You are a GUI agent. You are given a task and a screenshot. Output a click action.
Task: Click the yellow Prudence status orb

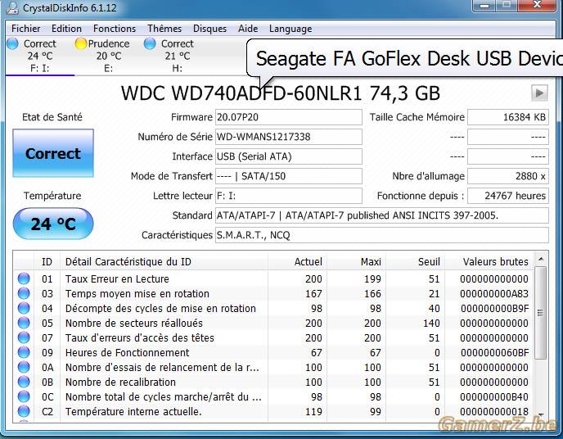tap(81, 43)
